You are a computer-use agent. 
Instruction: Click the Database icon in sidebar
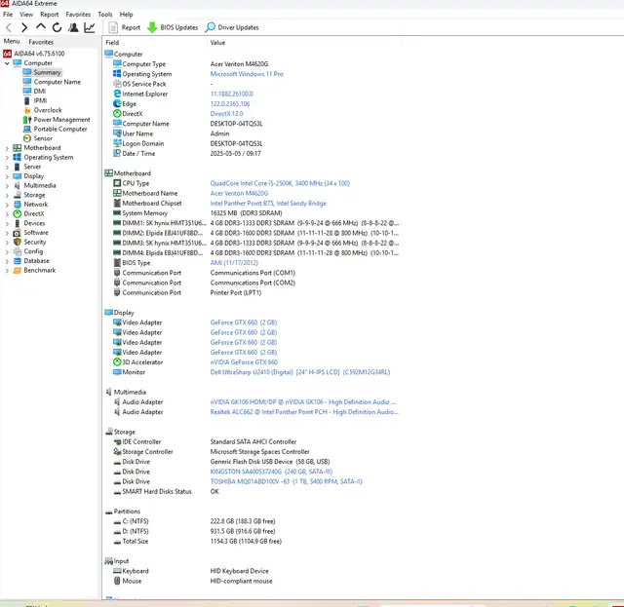click(x=18, y=261)
